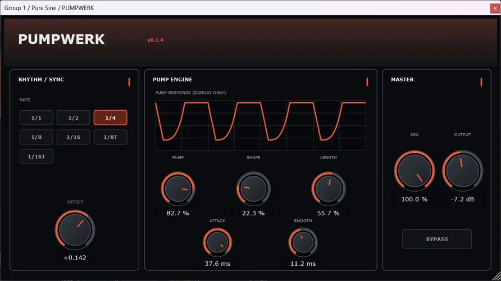Viewport: 501px width, 281px height.
Task: Toggle the BYPASS button
Action: 437,239
